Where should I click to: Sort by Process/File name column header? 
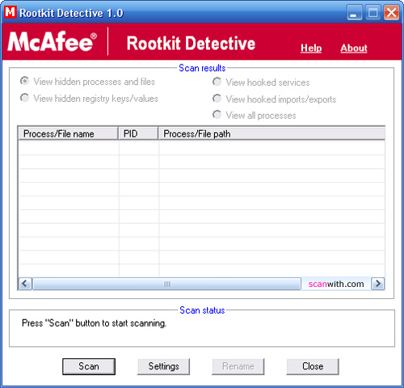tap(69, 133)
